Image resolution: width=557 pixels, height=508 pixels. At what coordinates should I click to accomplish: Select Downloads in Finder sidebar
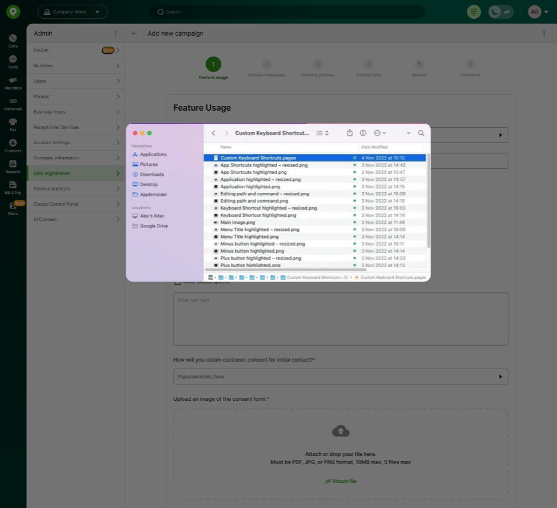(152, 175)
